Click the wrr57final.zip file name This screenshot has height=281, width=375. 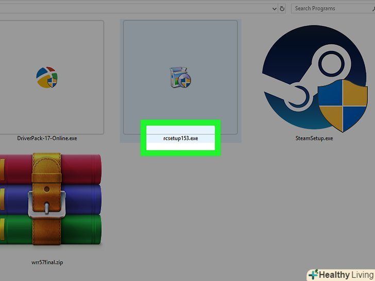[x=47, y=262]
